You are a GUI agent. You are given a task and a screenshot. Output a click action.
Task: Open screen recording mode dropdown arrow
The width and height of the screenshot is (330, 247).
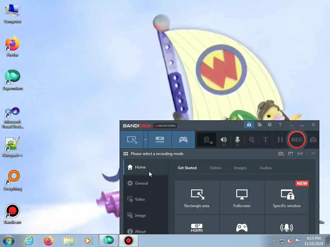(145, 140)
